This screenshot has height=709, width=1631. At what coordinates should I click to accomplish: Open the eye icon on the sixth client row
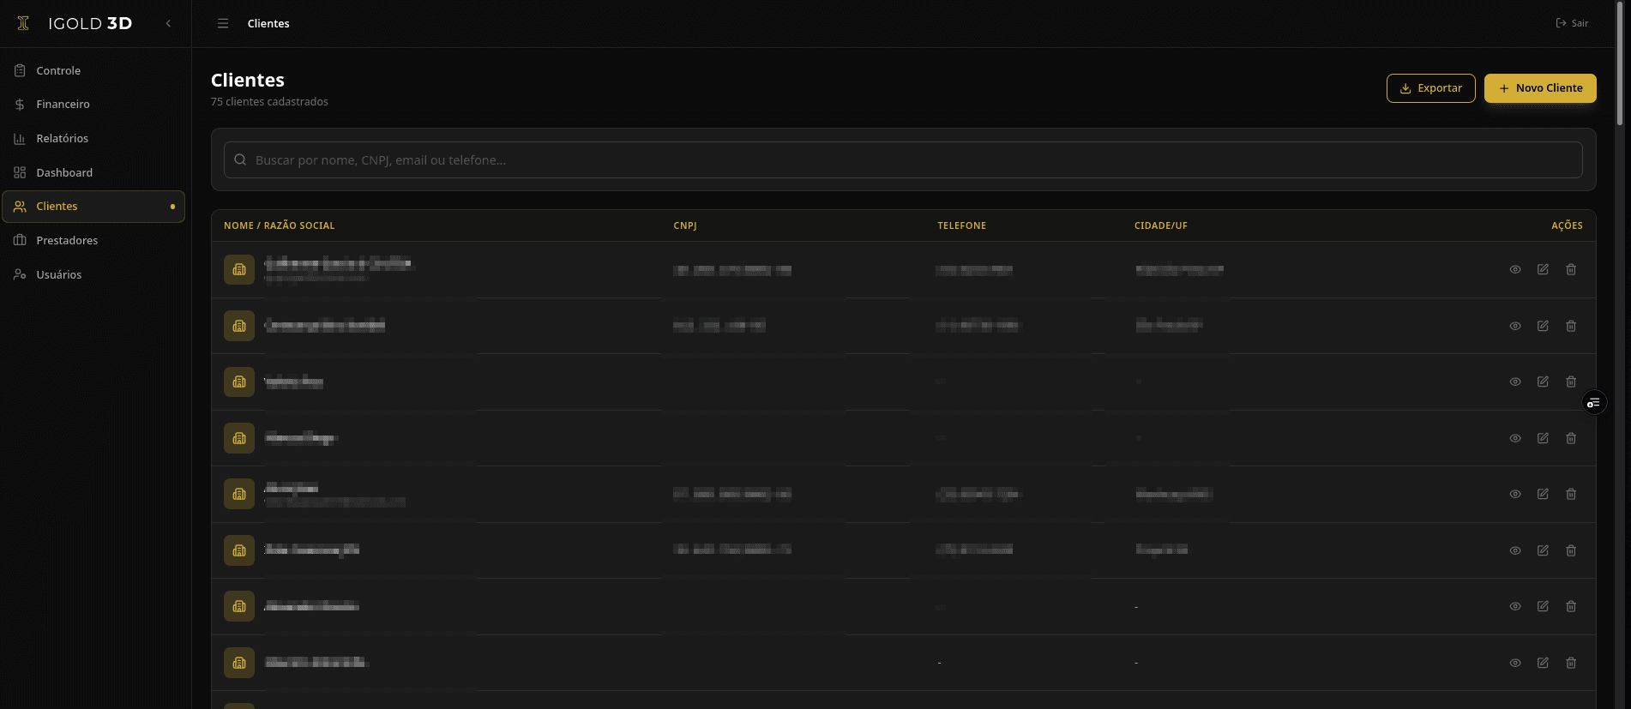(1515, 550)
